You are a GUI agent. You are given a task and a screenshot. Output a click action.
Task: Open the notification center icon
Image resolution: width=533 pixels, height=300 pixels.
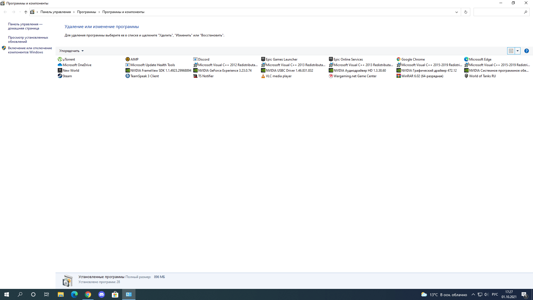tap(524, 294)
